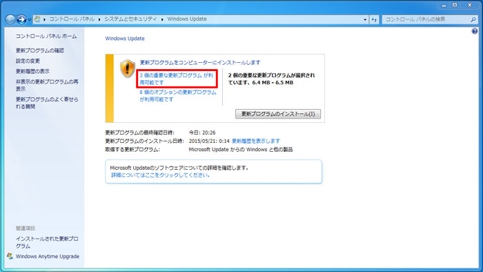Open Windows Anytime Upgrade link
483x272 pixels.
48,257
